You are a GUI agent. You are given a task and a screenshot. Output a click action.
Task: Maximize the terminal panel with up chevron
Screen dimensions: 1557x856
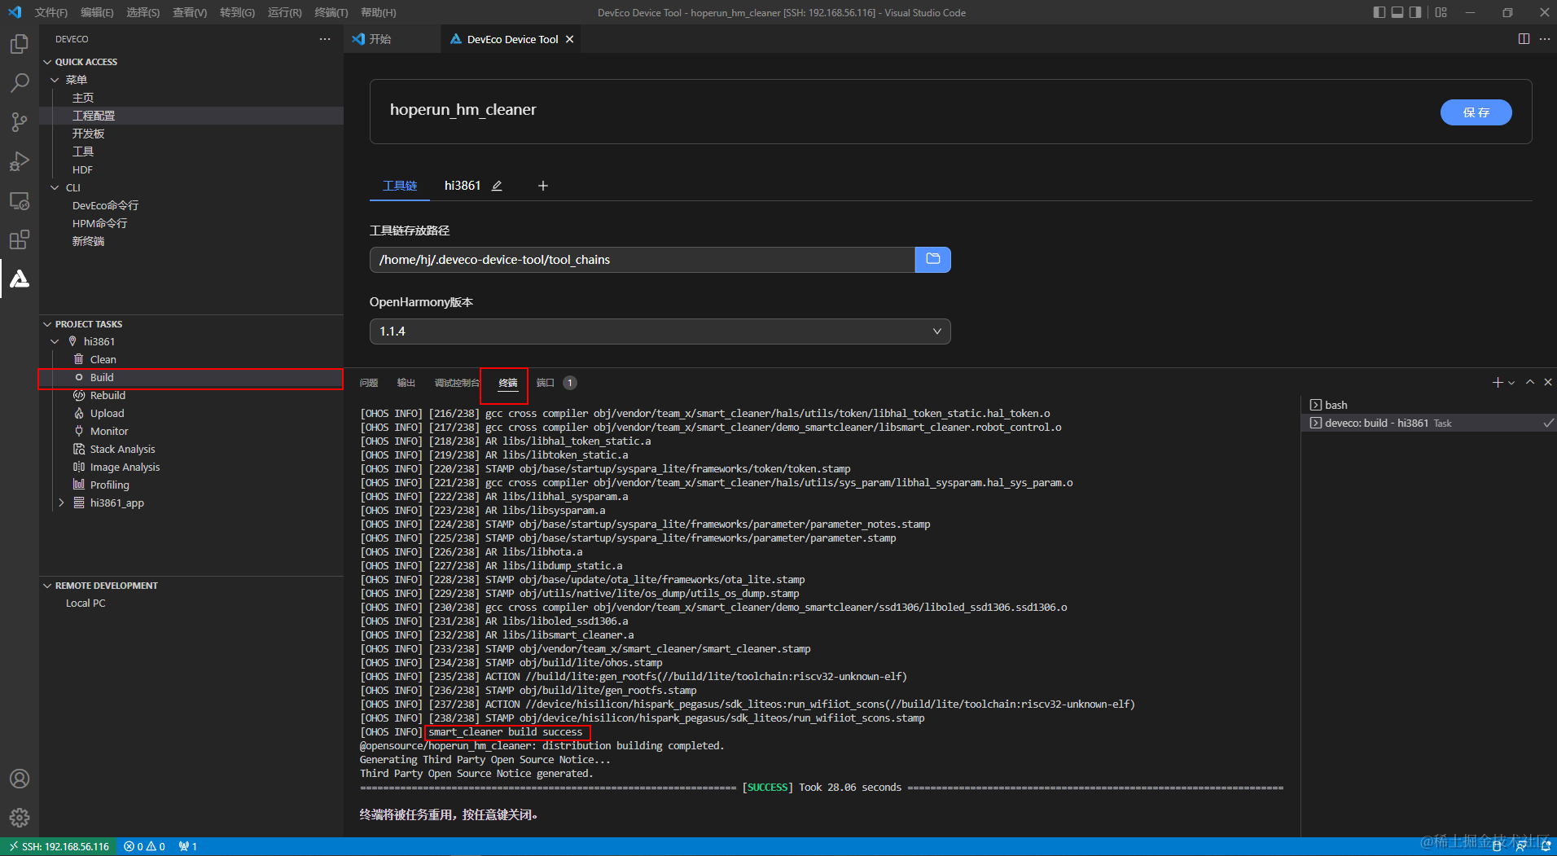click(x=1530, y=382)
